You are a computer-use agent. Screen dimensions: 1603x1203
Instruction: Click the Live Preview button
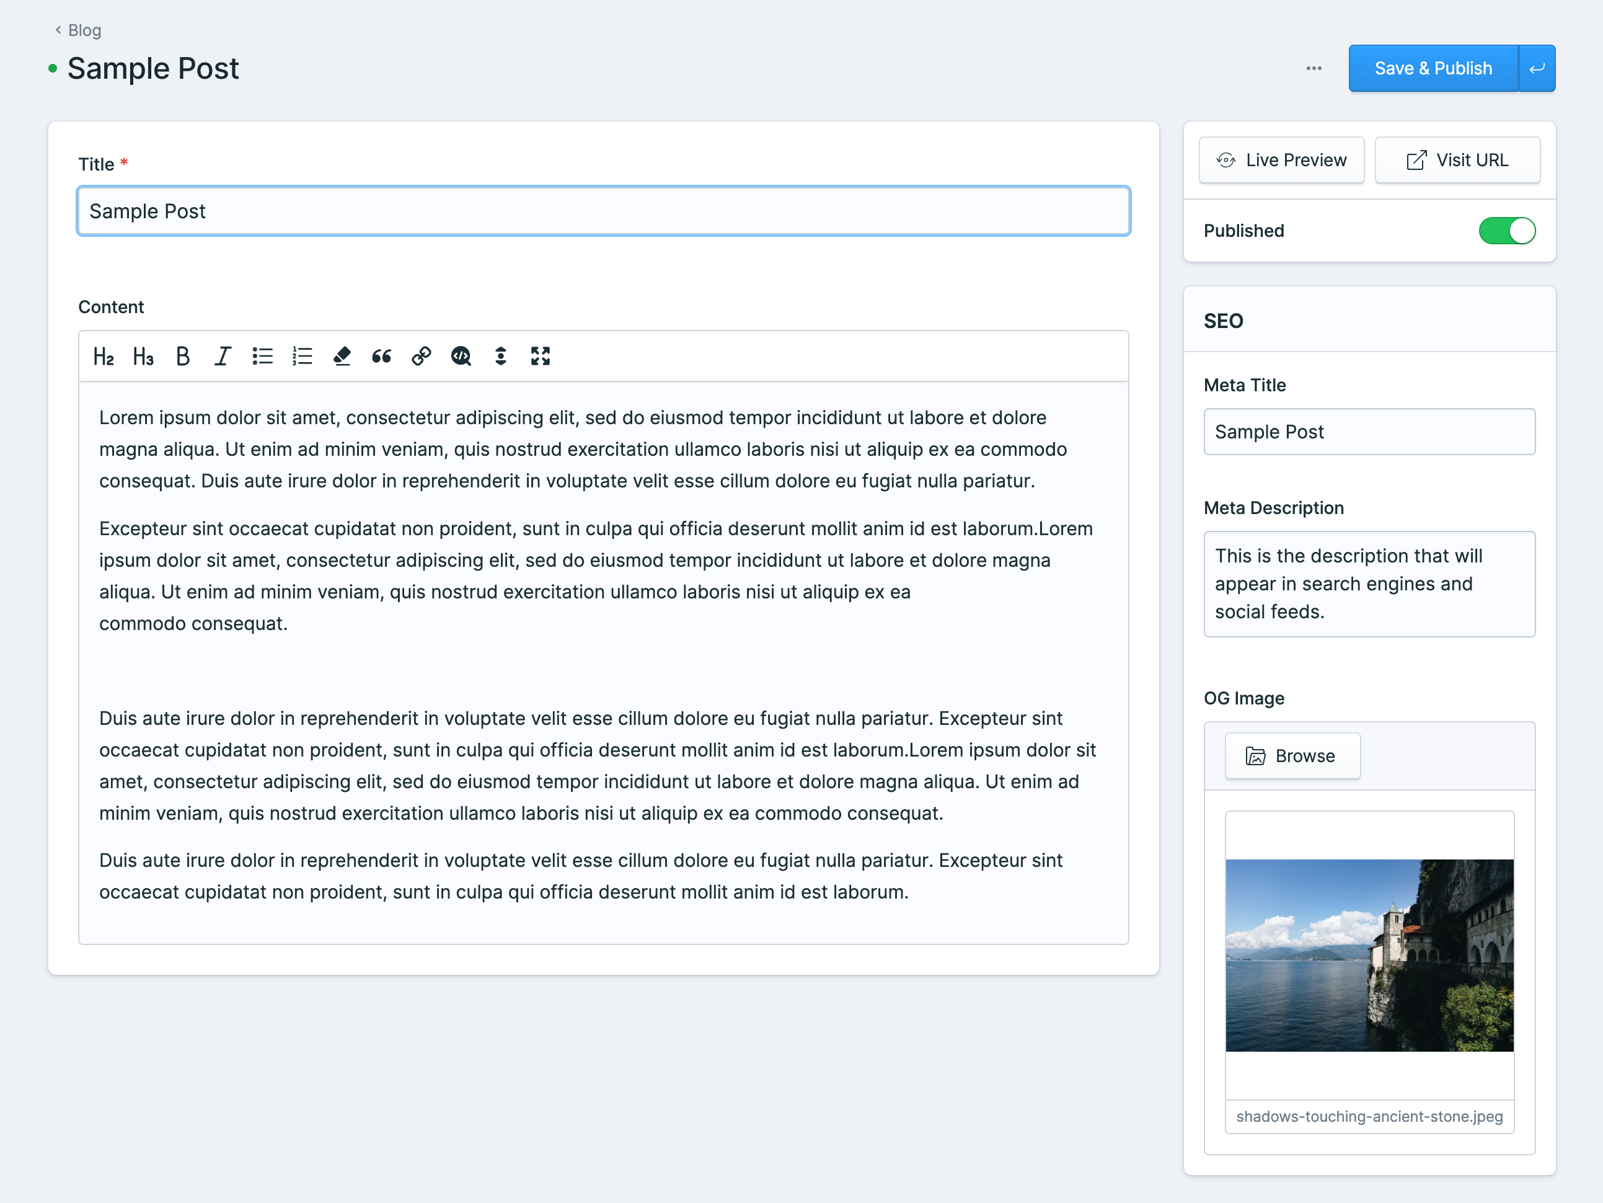point(1282,159)
